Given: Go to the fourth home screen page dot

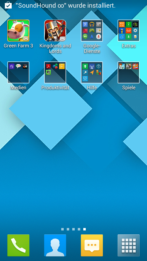Looking at the screenshot, I should click(x=79, y=229).
